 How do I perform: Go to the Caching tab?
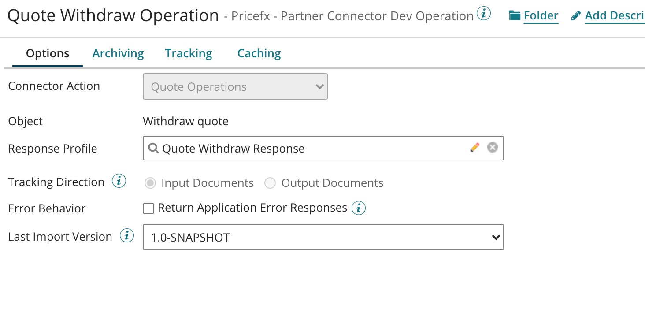coord(259,53)
